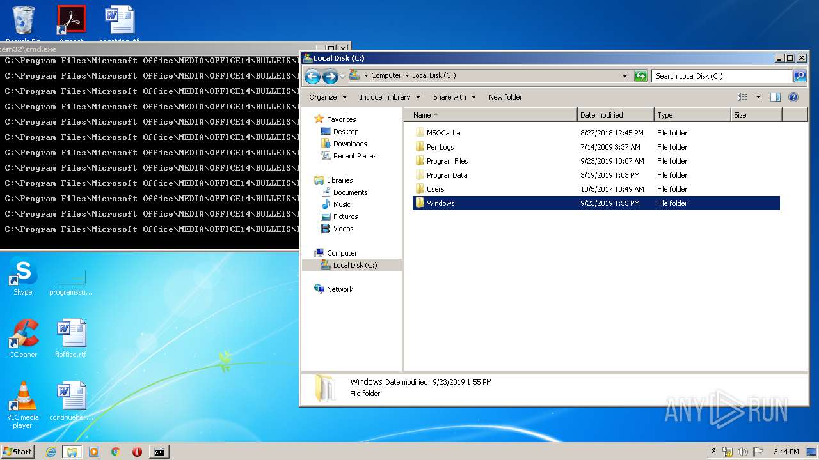This screenshot has height=460, width=819.
Task: Go forward with Explorer's Forward arrow
Action: click(x=330, y=77)
